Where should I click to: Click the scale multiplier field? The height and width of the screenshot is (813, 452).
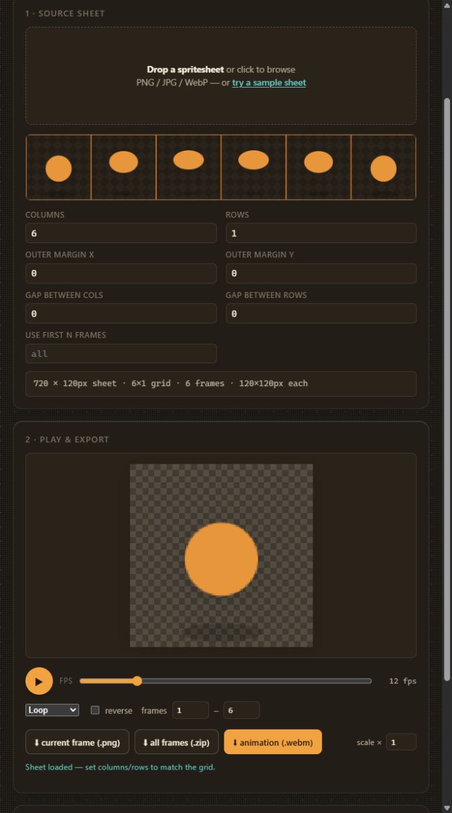coord(401,742)
